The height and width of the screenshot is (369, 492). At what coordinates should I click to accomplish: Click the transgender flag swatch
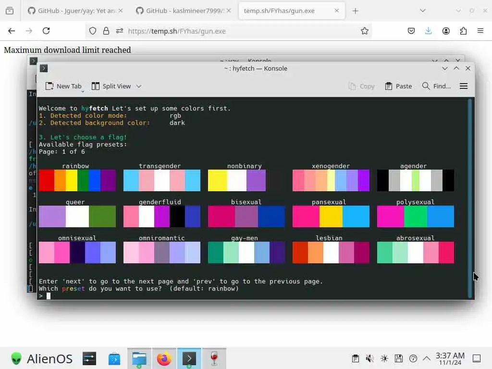click(161, 181)
